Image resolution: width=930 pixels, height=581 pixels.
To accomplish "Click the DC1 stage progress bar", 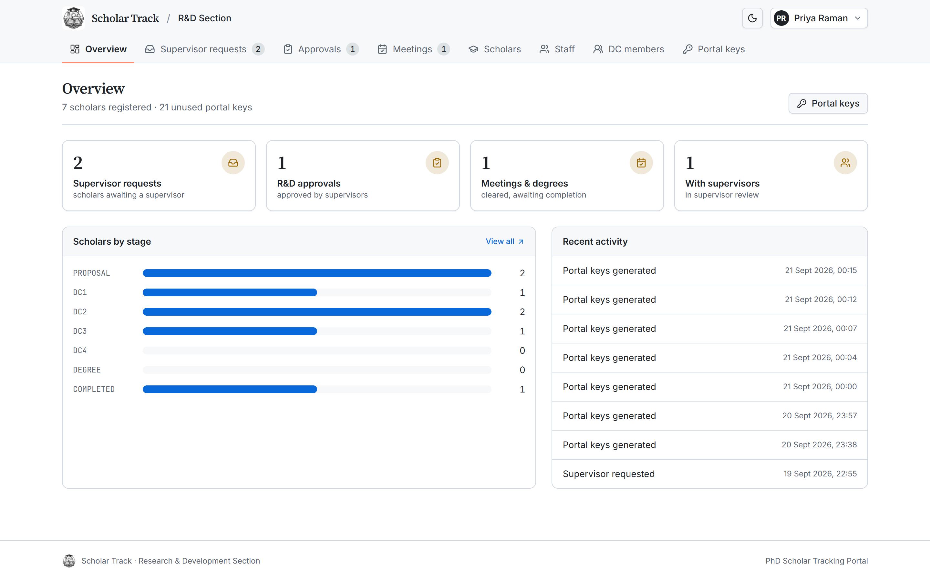I will [x=317, y=292].
